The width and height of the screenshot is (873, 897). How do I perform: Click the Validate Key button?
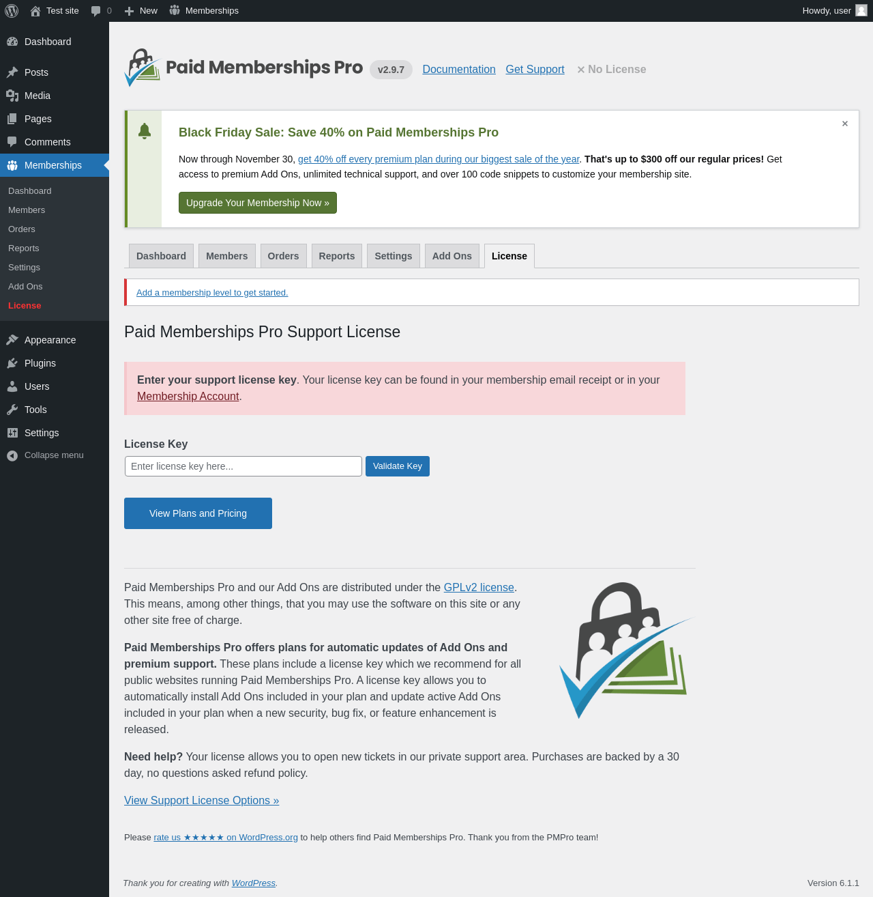(x=398, y=466)
